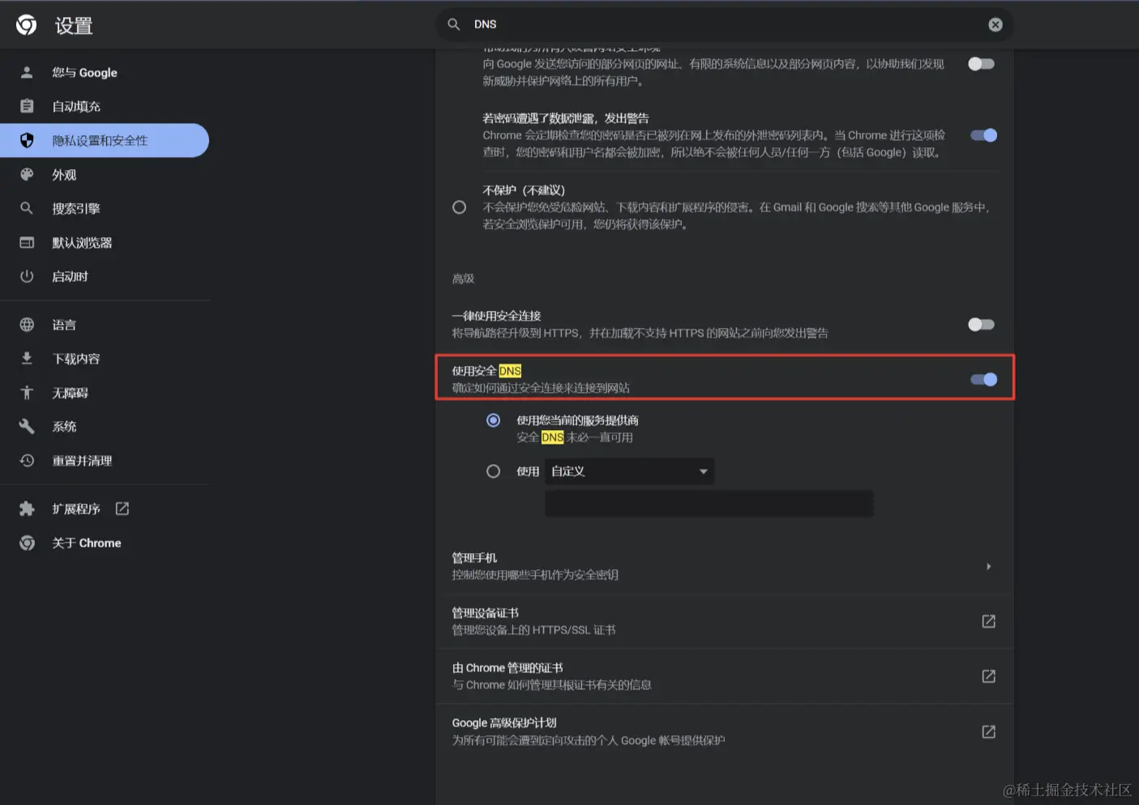
Task: Click the 确定如何通过安全连接来连接到网站 description
Action: [541, 388]
